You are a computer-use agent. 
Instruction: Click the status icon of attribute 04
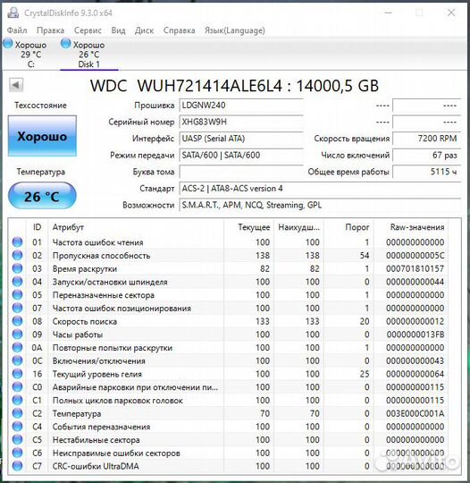pos(18,282)
